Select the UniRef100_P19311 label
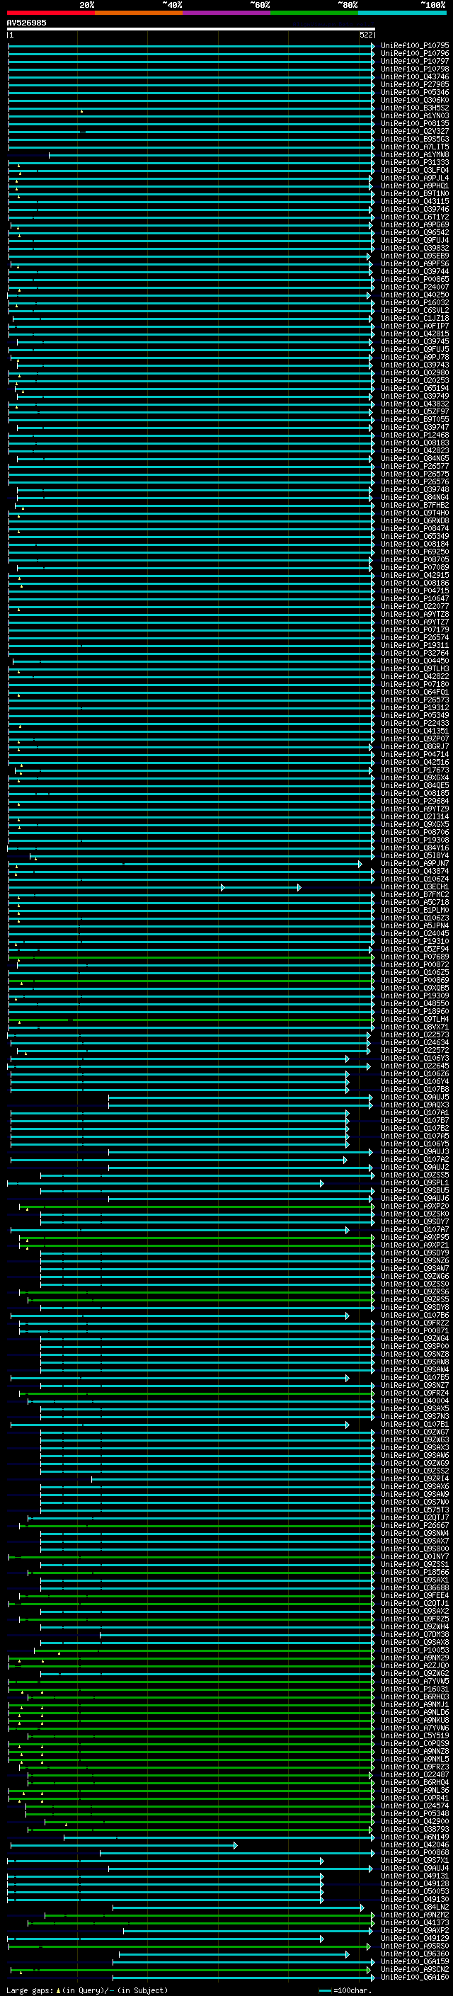The image size is (453, 1996). 415,644
